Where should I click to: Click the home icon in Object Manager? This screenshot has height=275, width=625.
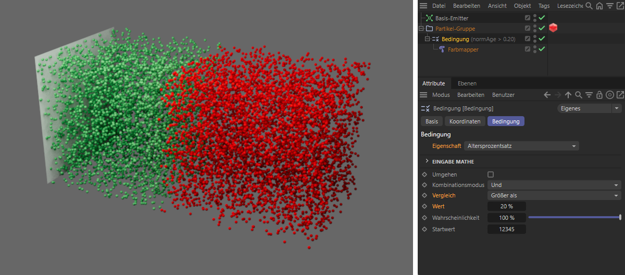tap(599, 6)
